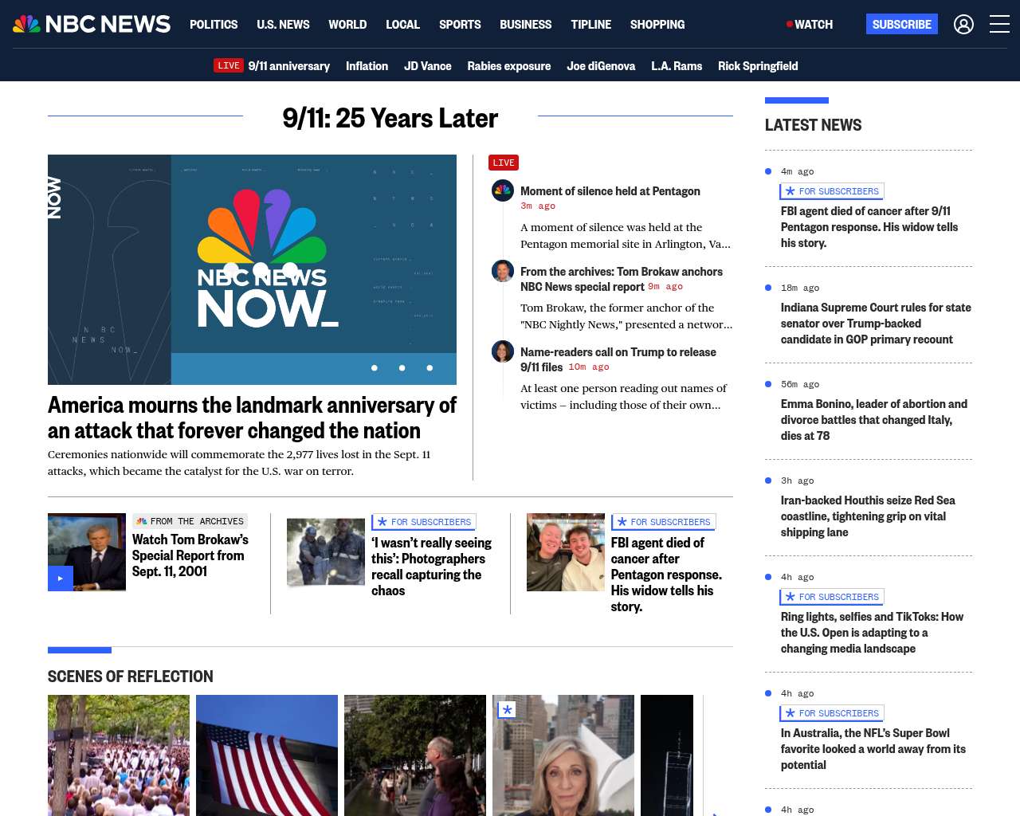
Task: Read Indiana Supreme Court recount story
Action: click(x=876, y=324)
